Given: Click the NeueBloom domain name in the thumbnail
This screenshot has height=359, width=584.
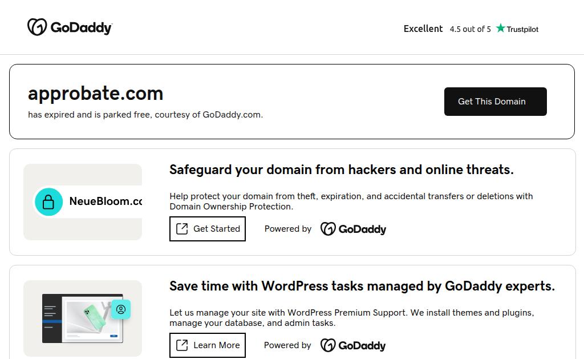Looking at the screenshot, I should (x=106, y=201).
